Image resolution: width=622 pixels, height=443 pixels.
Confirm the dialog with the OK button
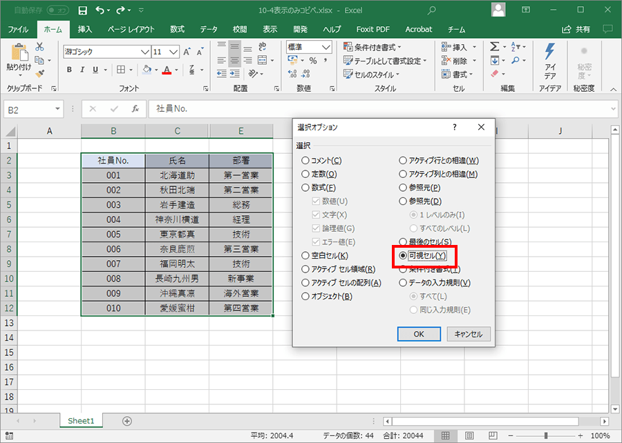[x=419, y=334]
